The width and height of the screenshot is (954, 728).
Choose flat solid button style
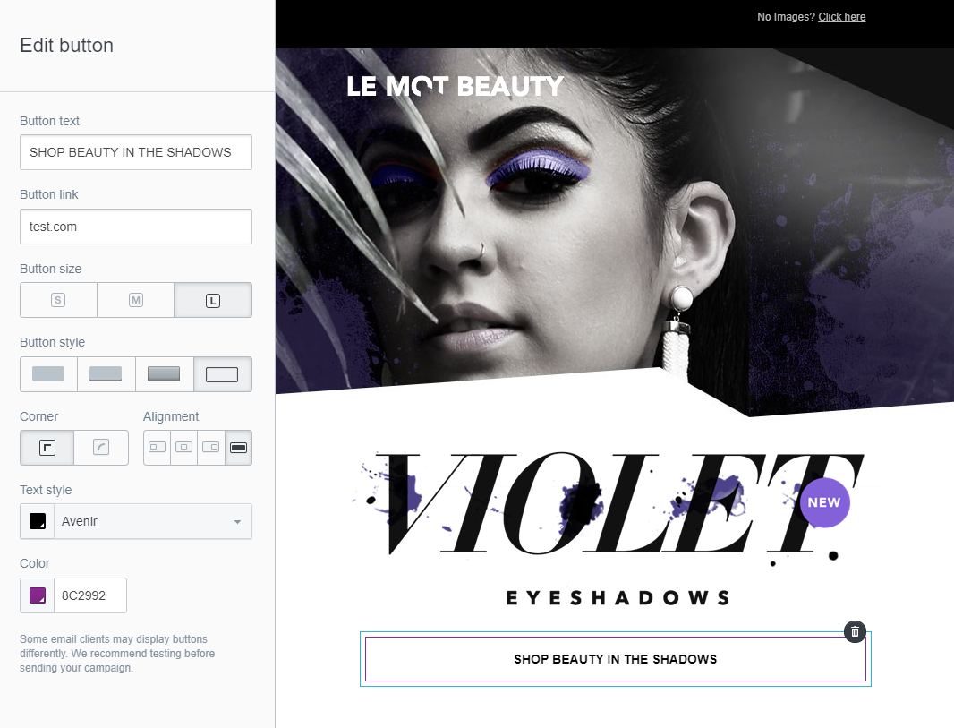48,374
